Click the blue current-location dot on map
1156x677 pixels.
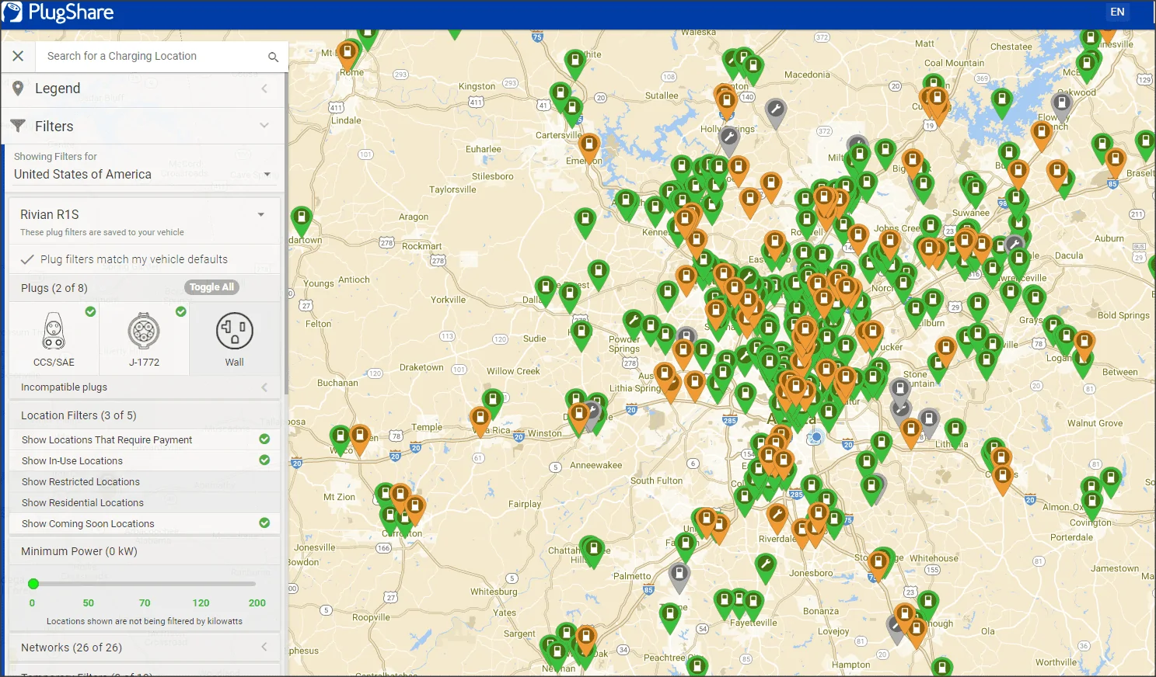click(x=815, y=437)
